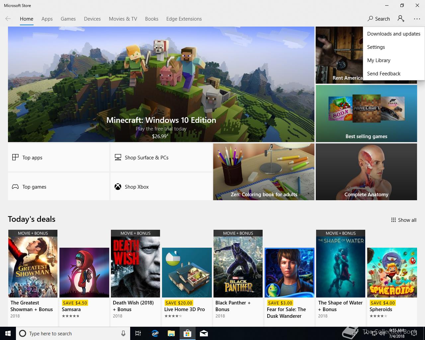Image resolution: width=425 pixels, height=340 pixels.
Task: Switch to the Books tab
Action: pos(152,19)
